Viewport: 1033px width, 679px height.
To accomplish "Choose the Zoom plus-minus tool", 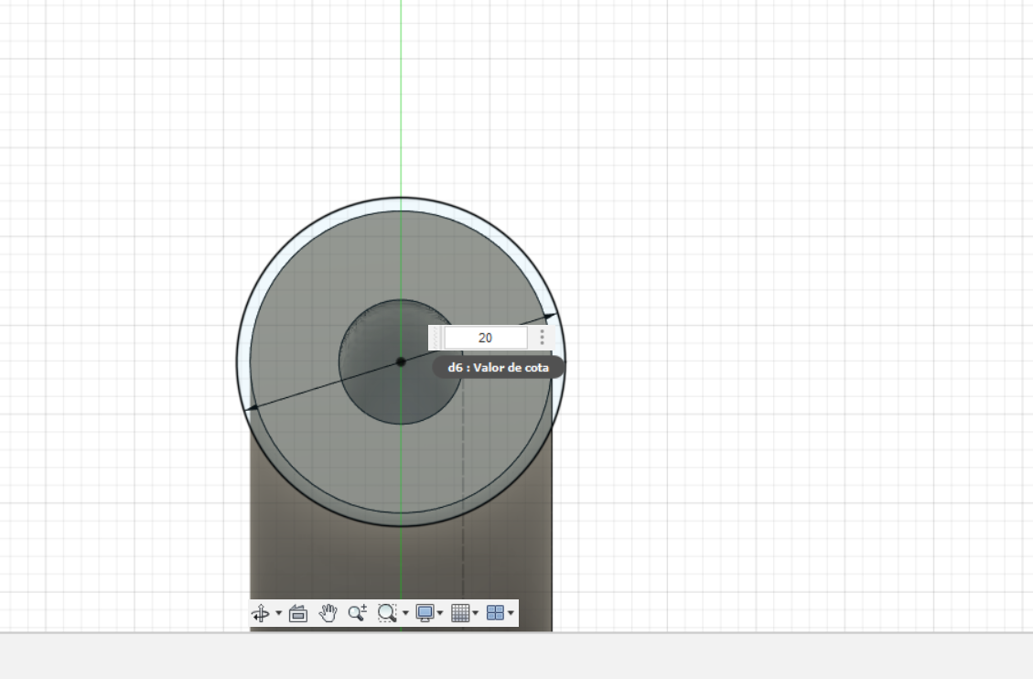I will click(357, 613).
